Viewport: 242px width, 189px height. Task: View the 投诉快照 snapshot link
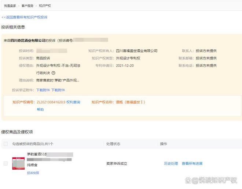coord(33,173)
